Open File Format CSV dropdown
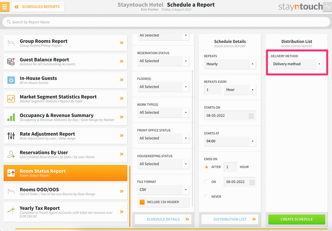The width and height of the screenshot is (332, 231). [163, 190]
